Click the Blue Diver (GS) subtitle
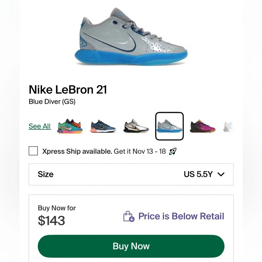The height and width of the screenshot is (262, 262). click(x=52, y=102)
